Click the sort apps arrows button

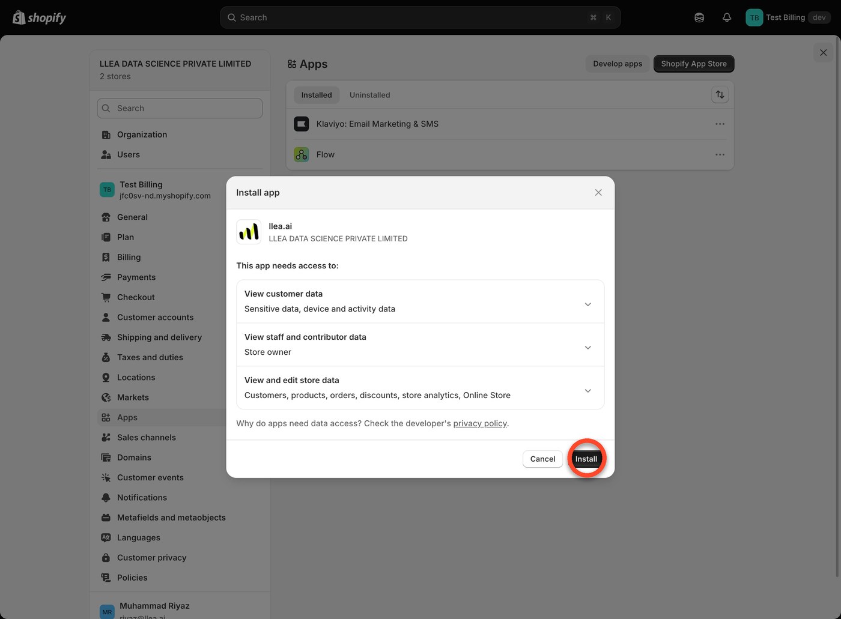coord(720,94)
